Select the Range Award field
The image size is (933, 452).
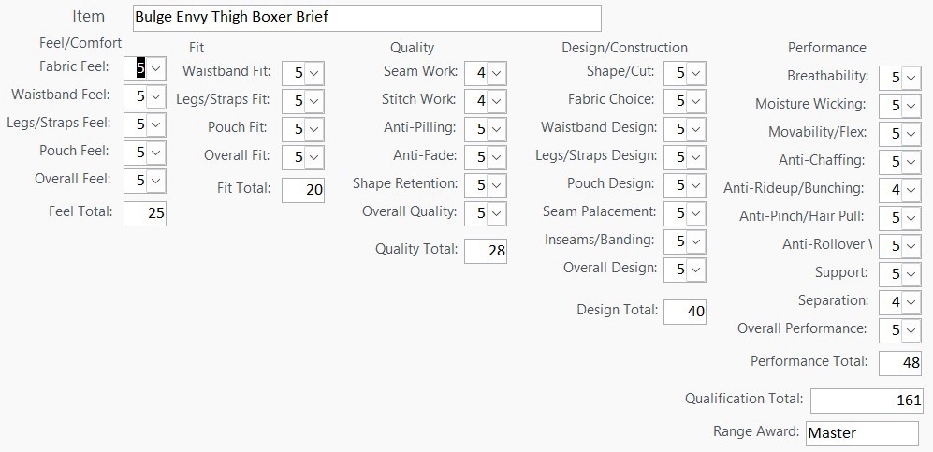pos(861,432)
